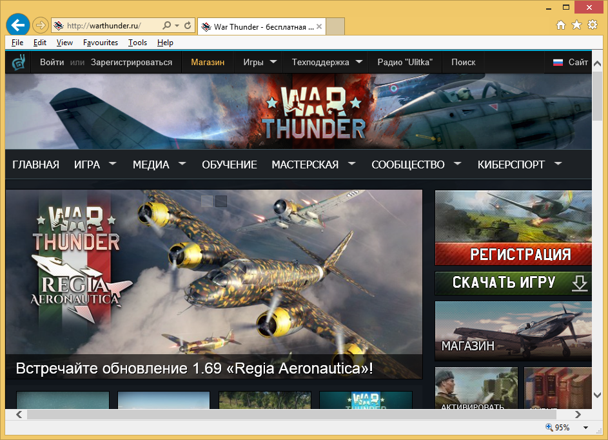The image size is (608, 440).
Task: Expand the СООБЩЕСТВО menu arrow
Action: click(x=458, y=164)
